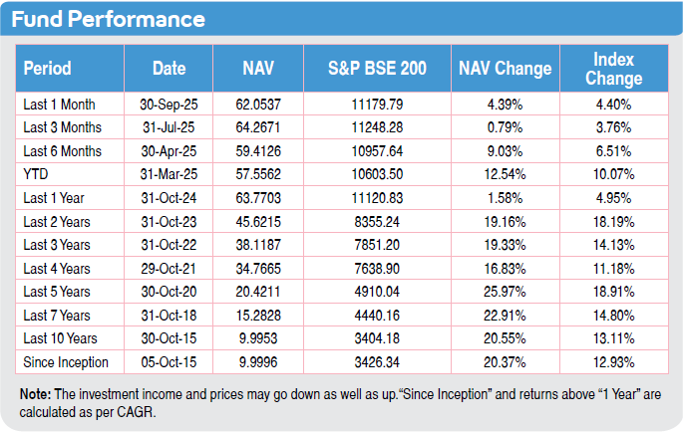Select the index change 18.19% cell
683x432 pixels.
[x=613, y=222]
